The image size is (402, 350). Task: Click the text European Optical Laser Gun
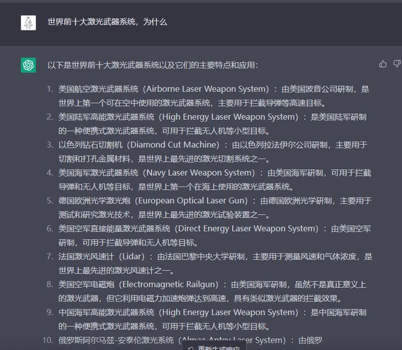click(191, 201)
